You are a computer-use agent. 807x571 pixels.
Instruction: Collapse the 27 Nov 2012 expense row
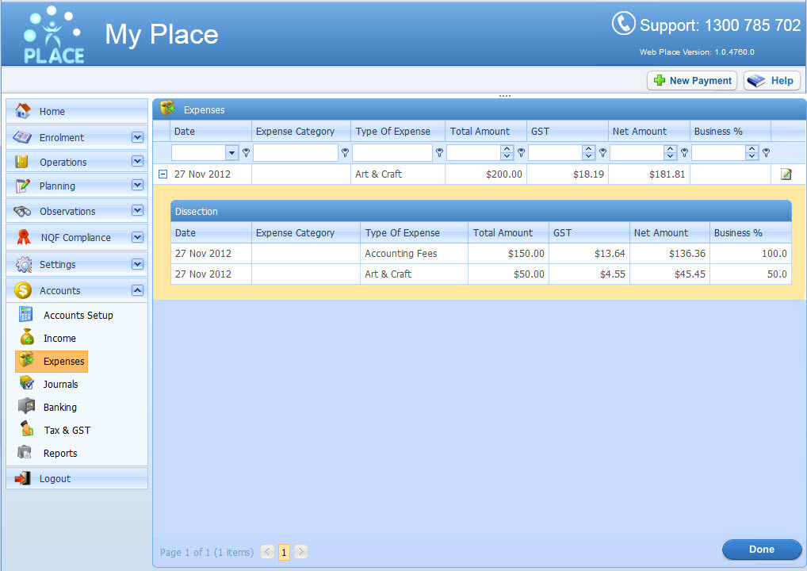[163, 174]
